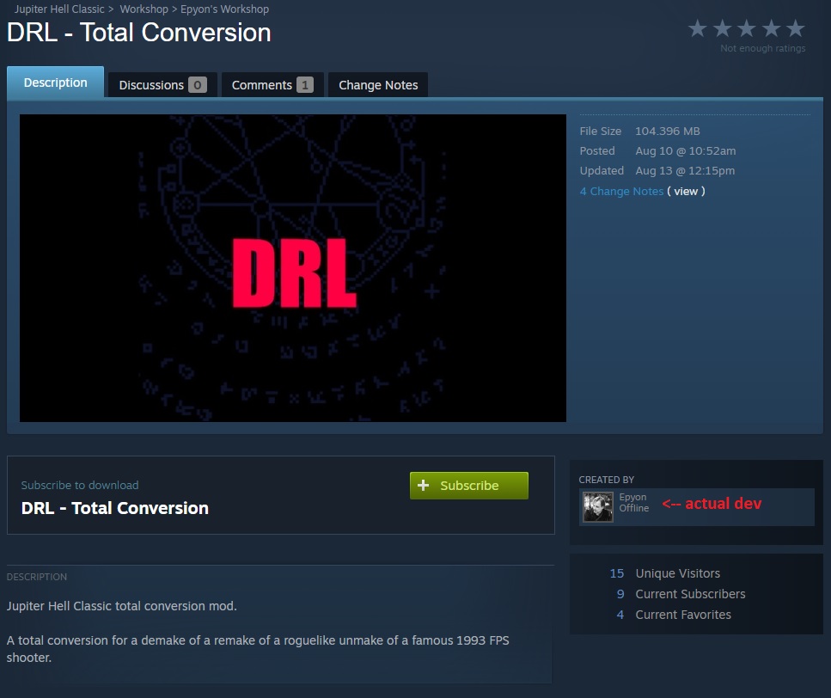Click the 'DRL - Total Conversion' page title
Screen dimensions: 831x698
tap(139, 33)
